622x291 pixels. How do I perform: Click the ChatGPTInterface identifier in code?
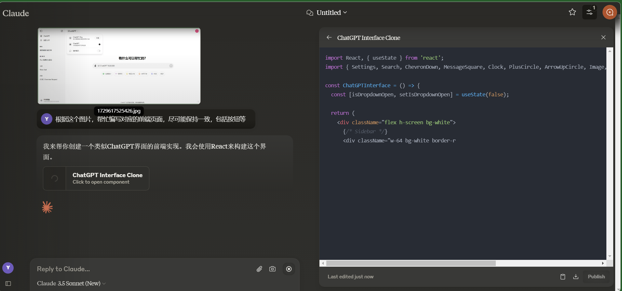(x=367, y=85)
